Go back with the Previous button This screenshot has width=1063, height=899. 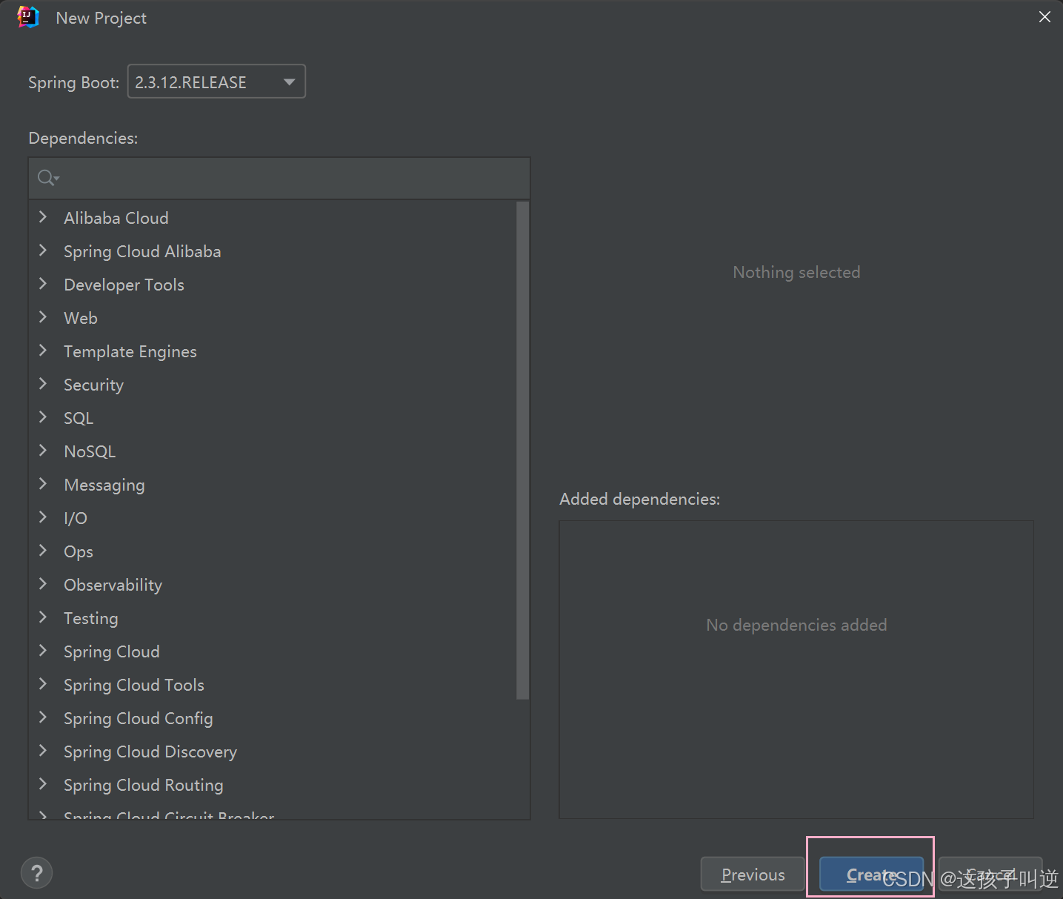click(x=753, y=874)
